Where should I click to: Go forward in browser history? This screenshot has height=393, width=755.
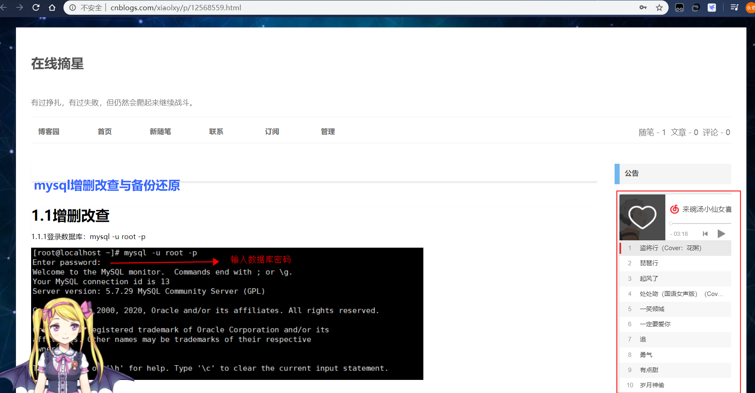coord(20,7)
